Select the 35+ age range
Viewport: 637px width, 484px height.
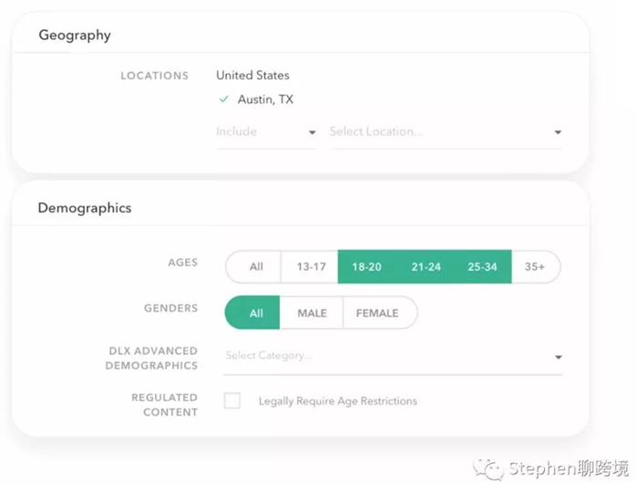[x=535, y=267]
